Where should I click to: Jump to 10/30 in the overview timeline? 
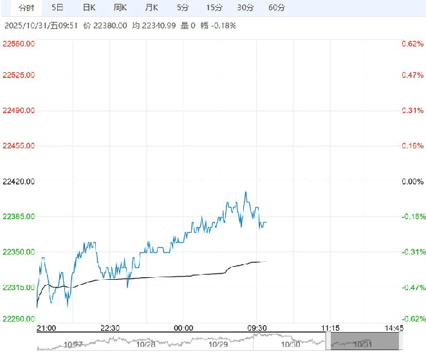[x=291, y=345]
